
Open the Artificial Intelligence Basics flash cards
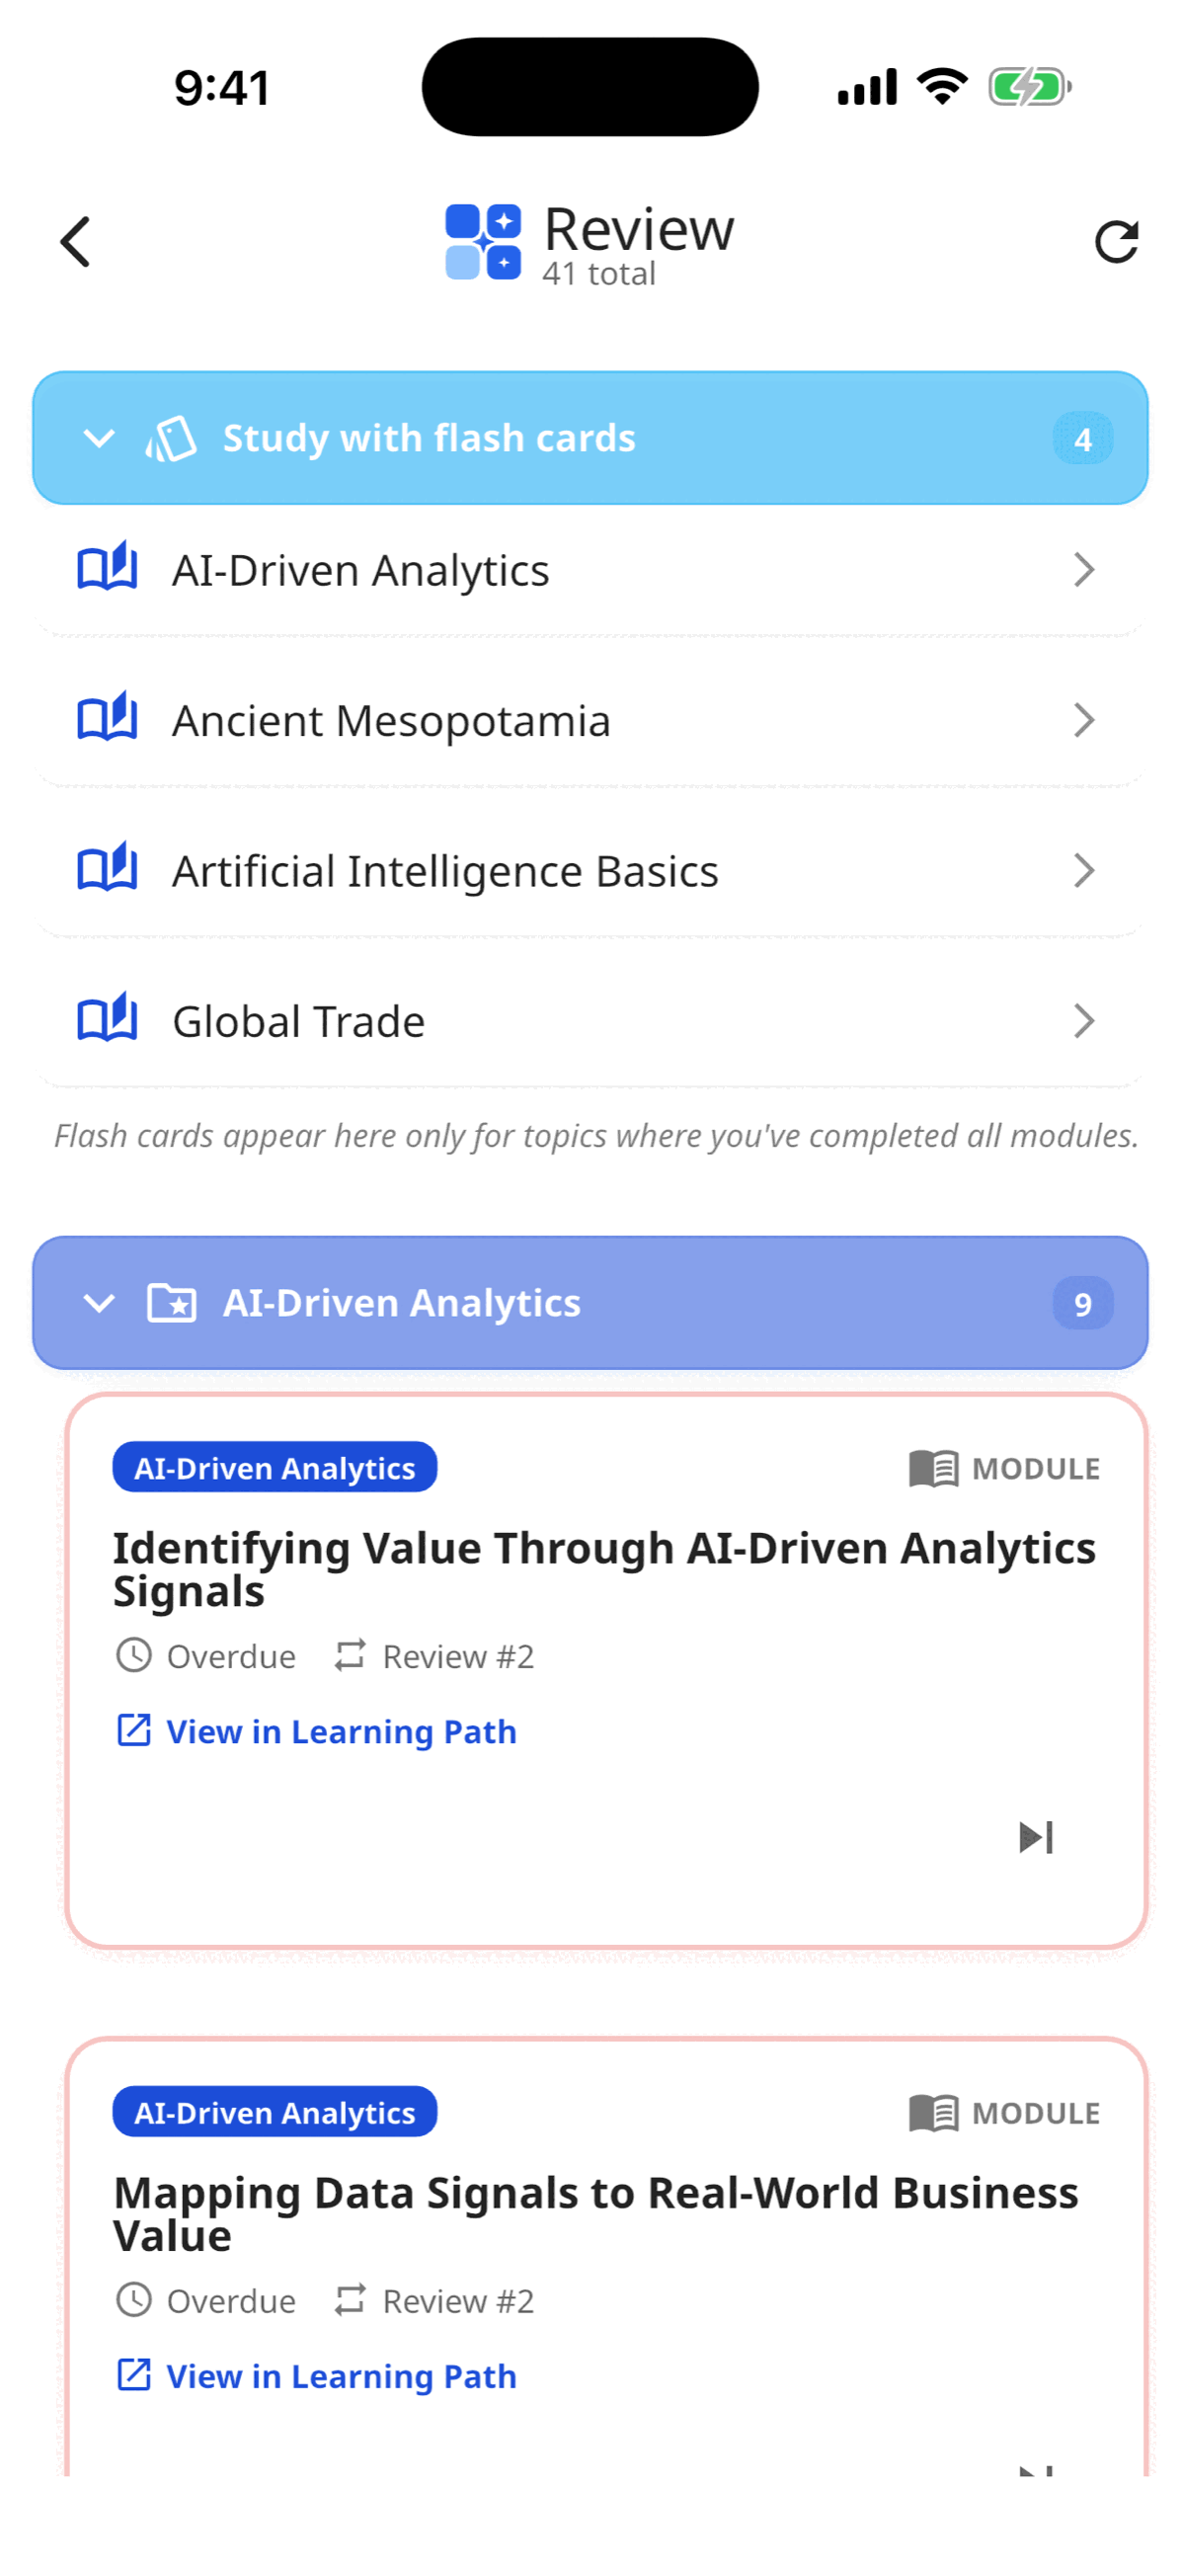tap(590, 870)
